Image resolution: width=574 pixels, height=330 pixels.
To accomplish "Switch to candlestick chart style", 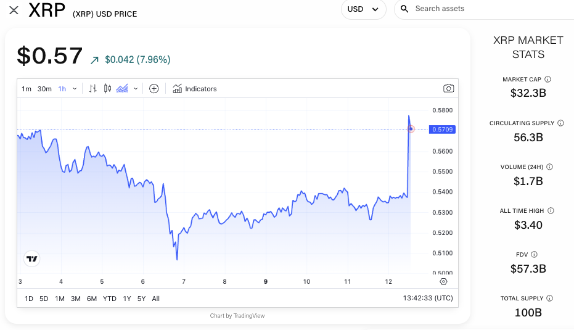I will pos(107,89).
